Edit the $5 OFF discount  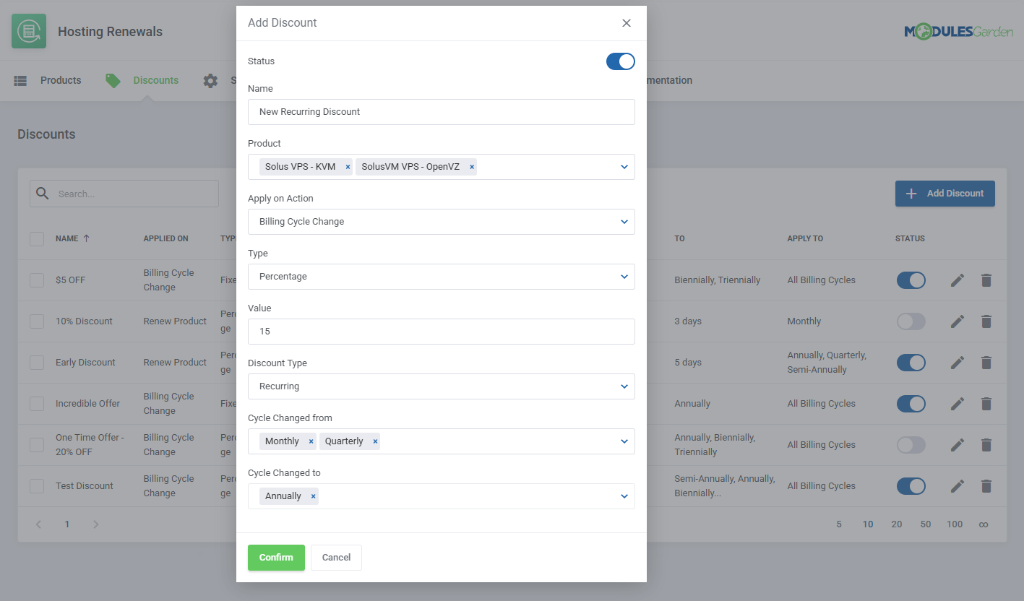[958, 280]
